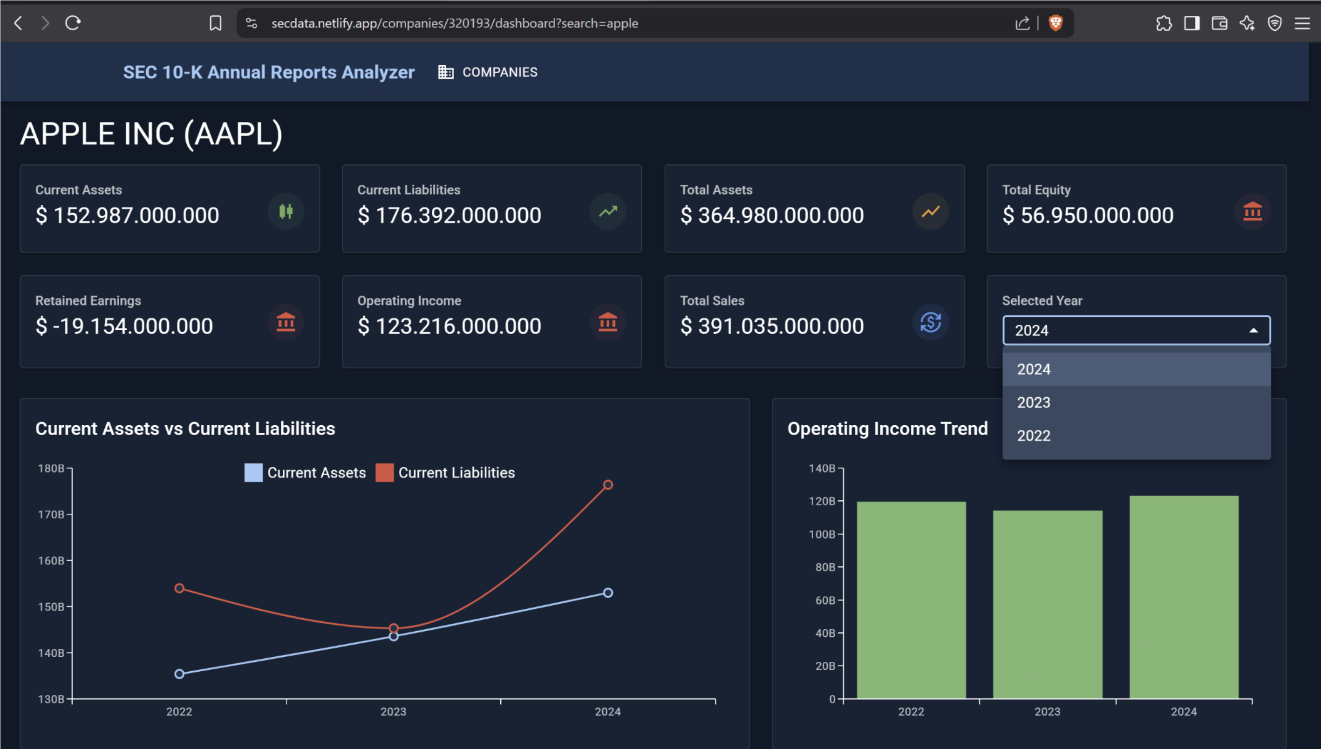
Task: Click the candlestick icon on Current Assets card
Action: (x=286, y=211)
